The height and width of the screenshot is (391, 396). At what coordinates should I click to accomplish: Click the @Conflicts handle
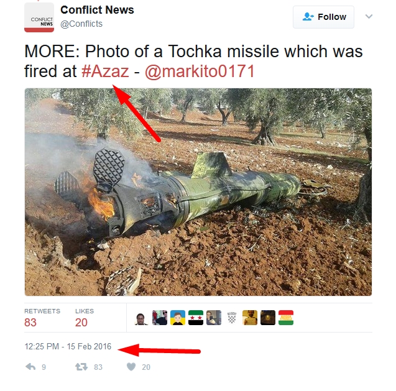(81, 24)
